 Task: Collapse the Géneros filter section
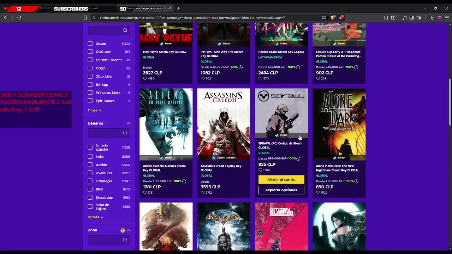(x=129, y=123)
